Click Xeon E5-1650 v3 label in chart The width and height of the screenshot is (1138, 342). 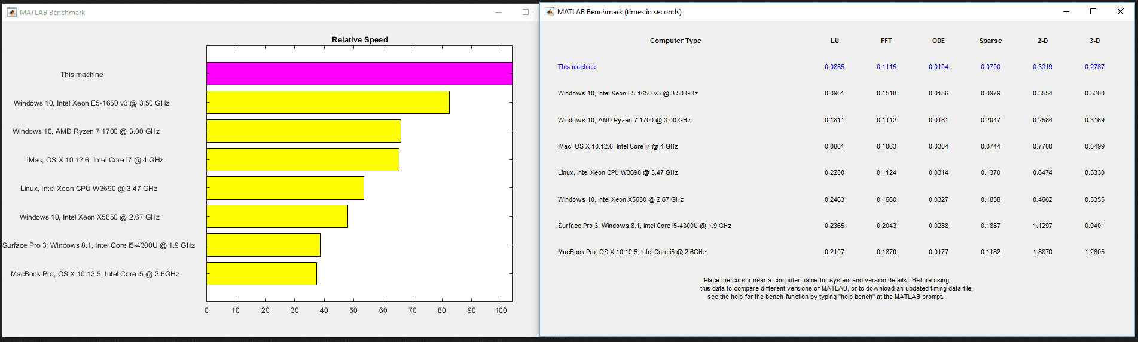[x=91, y=103]
